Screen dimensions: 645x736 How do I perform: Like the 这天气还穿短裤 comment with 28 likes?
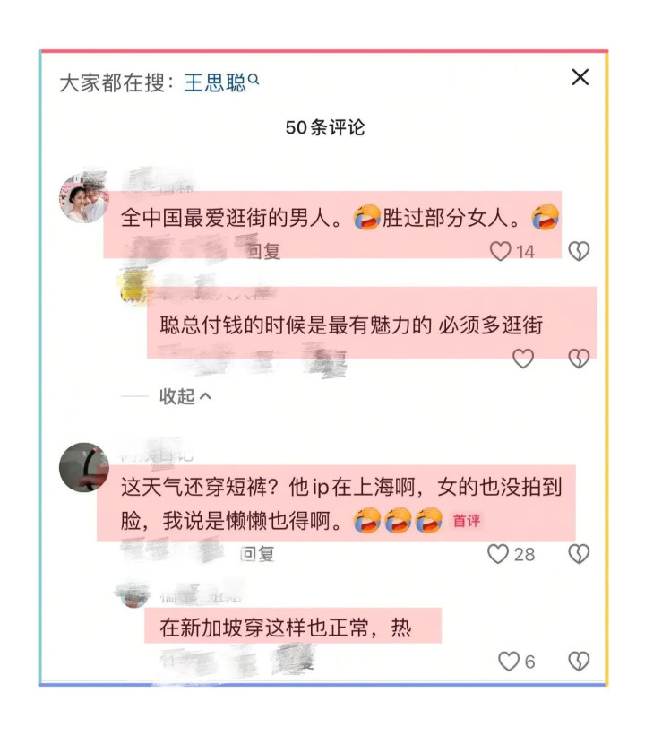(498, 554)
